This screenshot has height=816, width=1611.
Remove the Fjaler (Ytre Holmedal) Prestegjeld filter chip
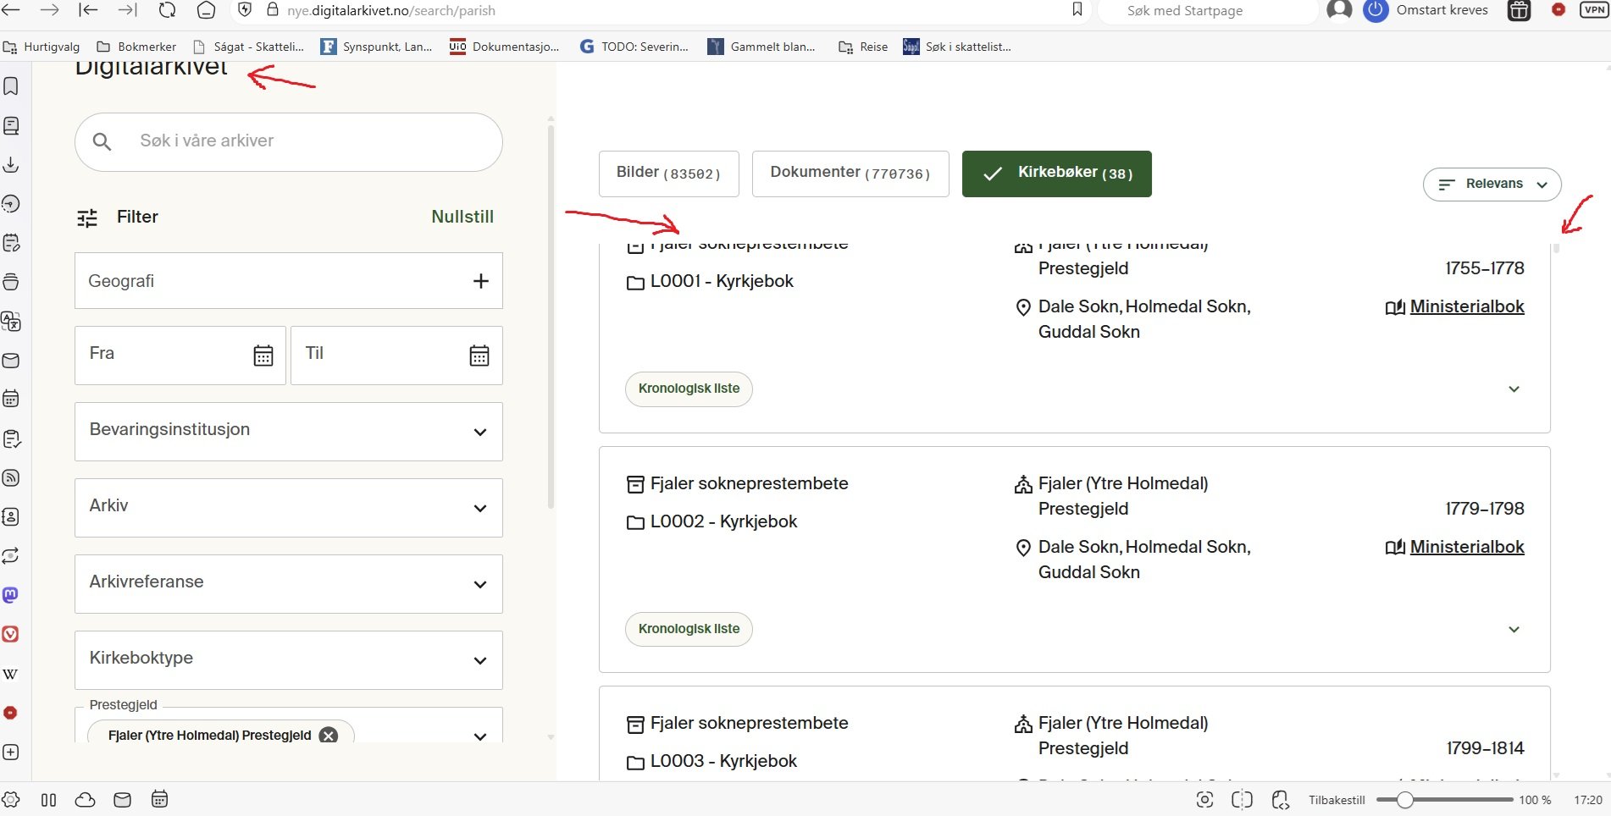pos(329,736)
